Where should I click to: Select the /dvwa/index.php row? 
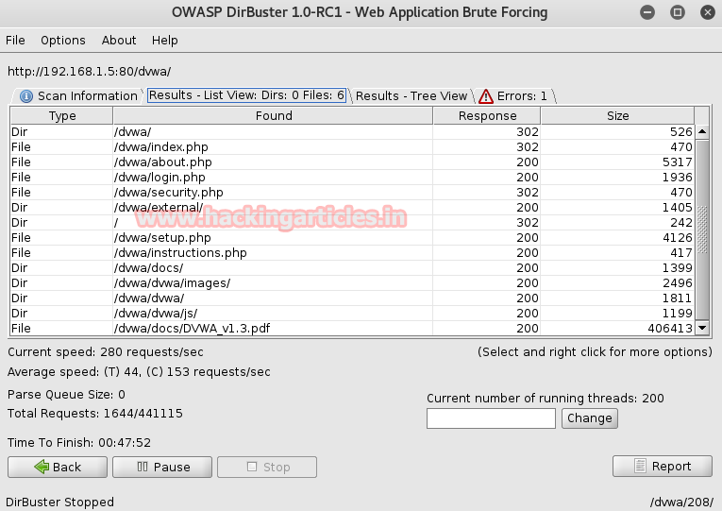(x=352, y=147)
